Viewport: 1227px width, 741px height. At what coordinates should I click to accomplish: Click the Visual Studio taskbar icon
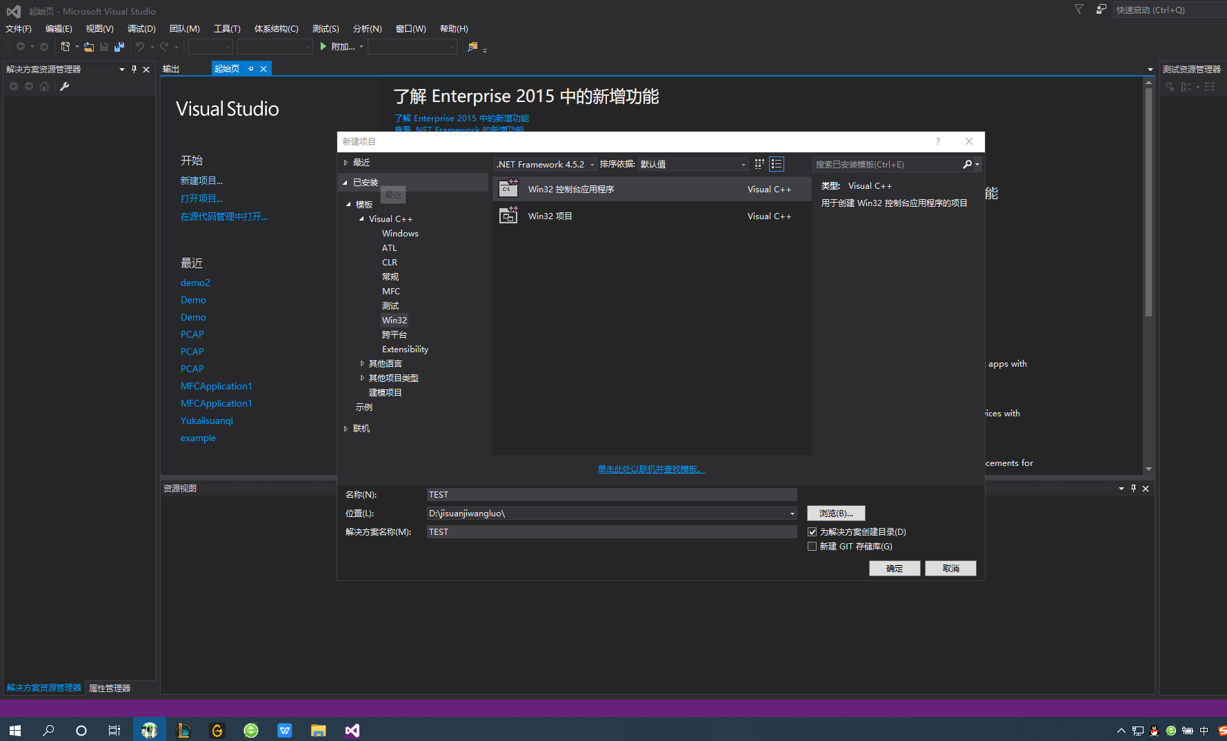tap(352, 730)
